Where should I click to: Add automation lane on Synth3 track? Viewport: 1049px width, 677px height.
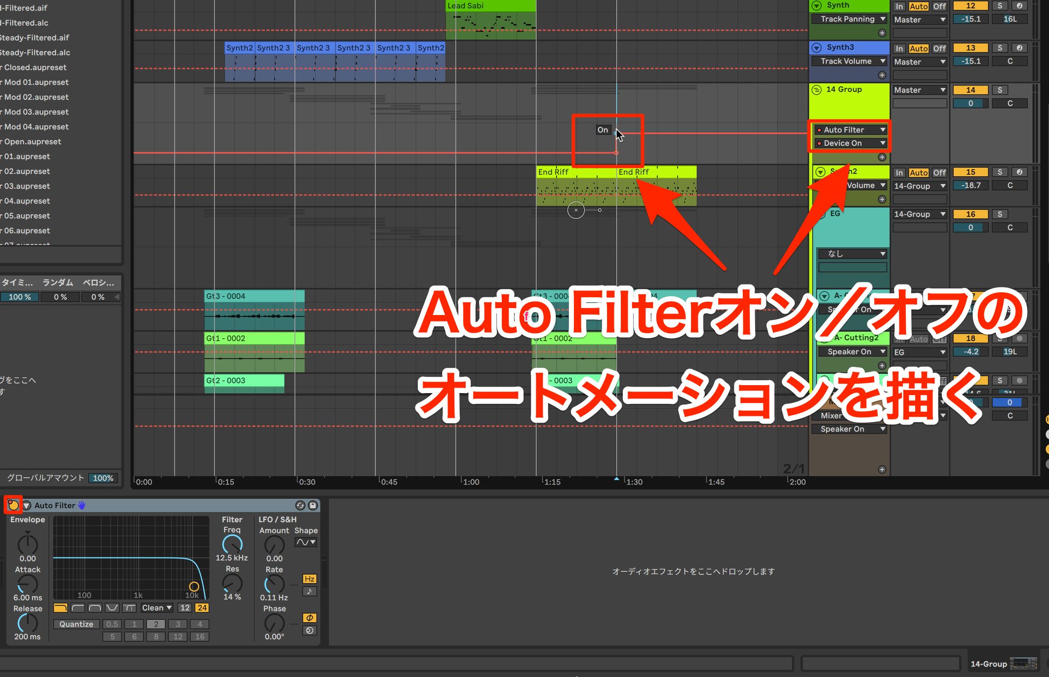(882, 75)
